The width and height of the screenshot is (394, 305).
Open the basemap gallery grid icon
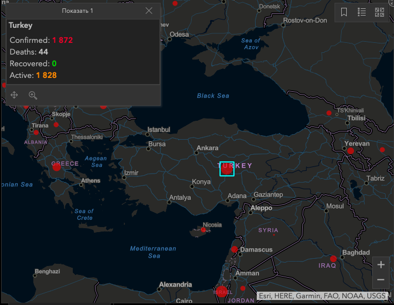click(380, 12)
